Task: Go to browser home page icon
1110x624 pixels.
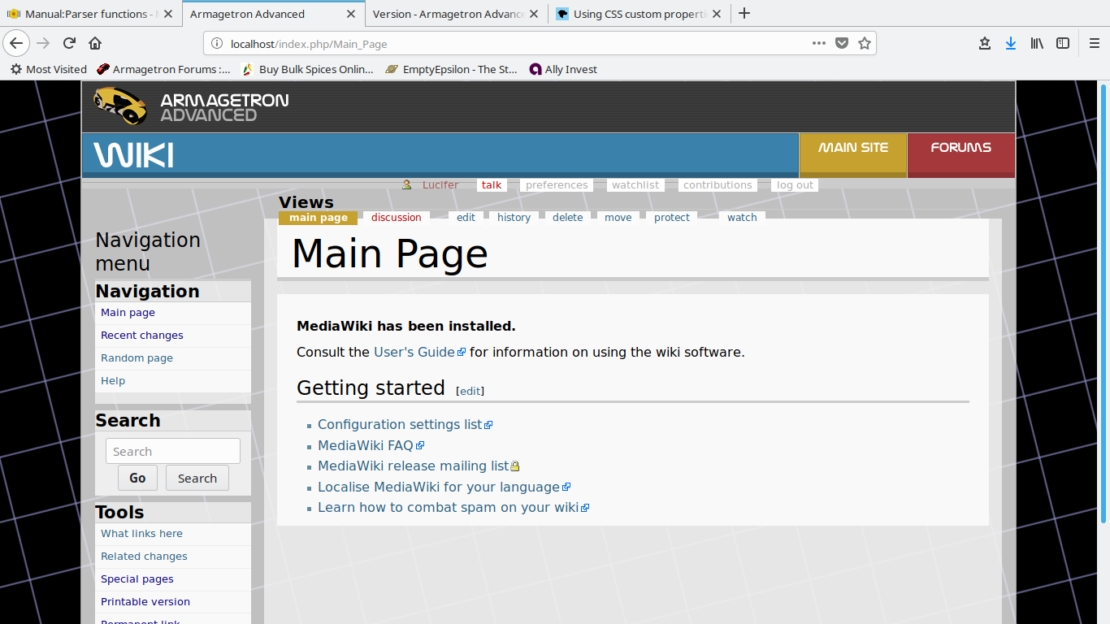Action: (95, 43)
